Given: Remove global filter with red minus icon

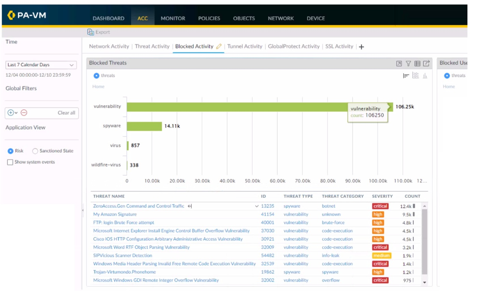Looking at the screenshot, I should [x=24, y=113].
